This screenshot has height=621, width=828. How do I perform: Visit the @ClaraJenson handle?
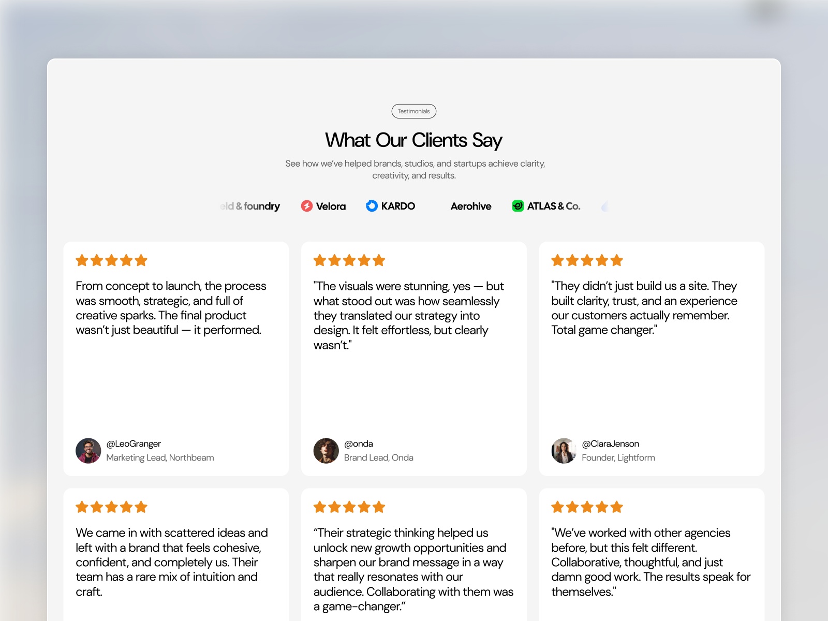pyautogui.click(x=611, y=444)
